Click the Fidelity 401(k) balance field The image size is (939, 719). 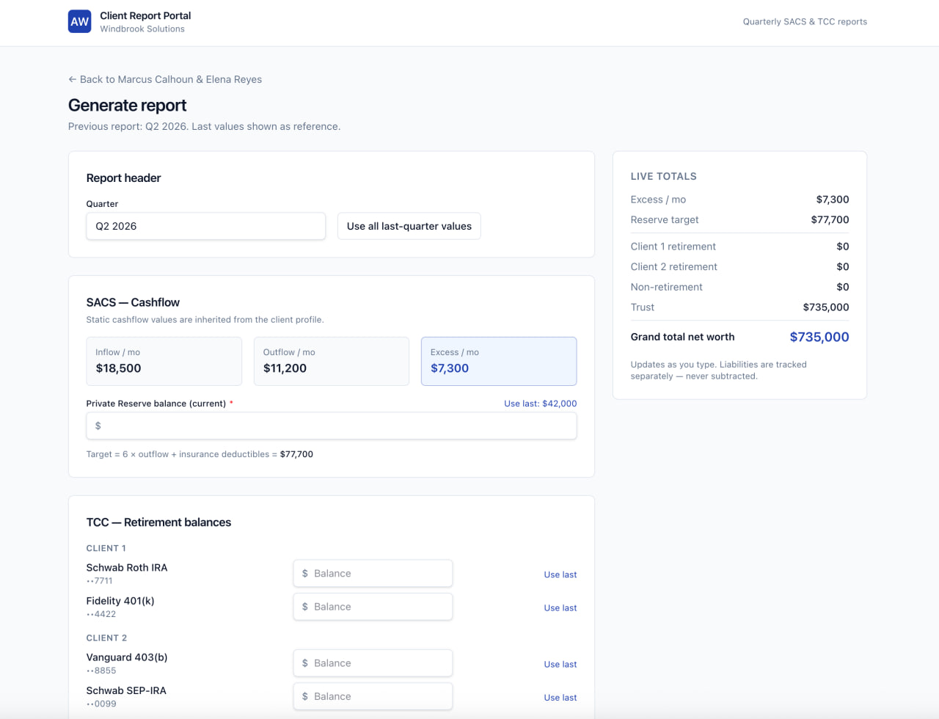point(373,607)
